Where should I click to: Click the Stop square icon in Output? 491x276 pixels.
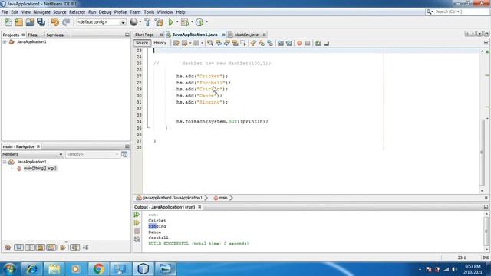(137, 232)
